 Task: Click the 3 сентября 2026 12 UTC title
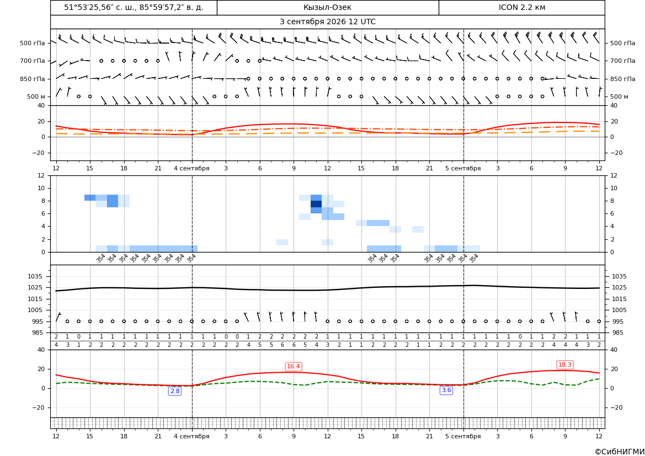click(x=327, y=22)
